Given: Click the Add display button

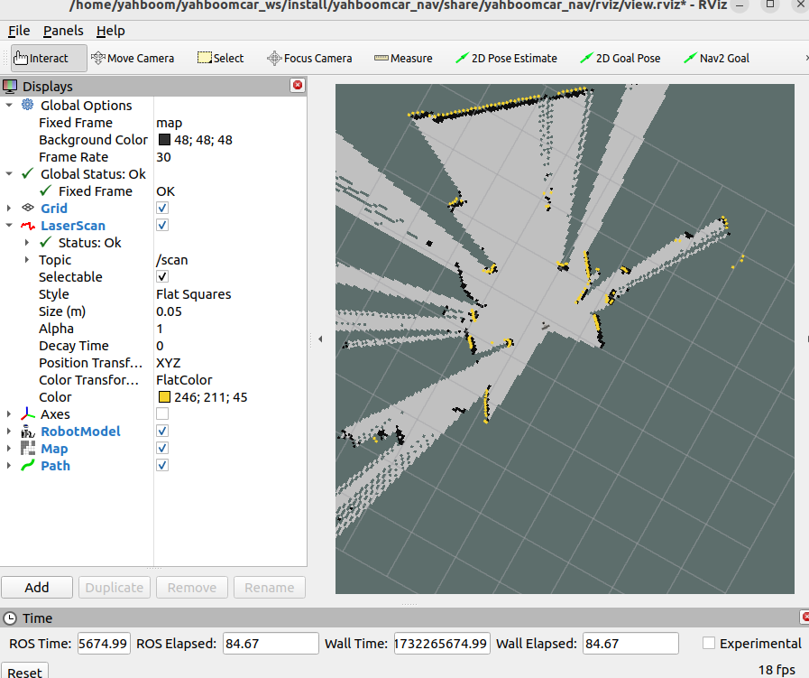Looking at the screenshot, I should (x=37, y=588).
